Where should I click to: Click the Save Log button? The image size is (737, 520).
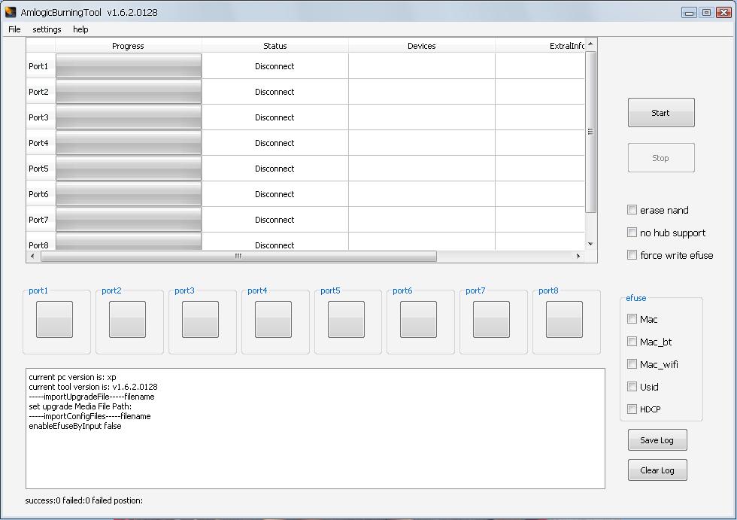click(x=657, y=440)
